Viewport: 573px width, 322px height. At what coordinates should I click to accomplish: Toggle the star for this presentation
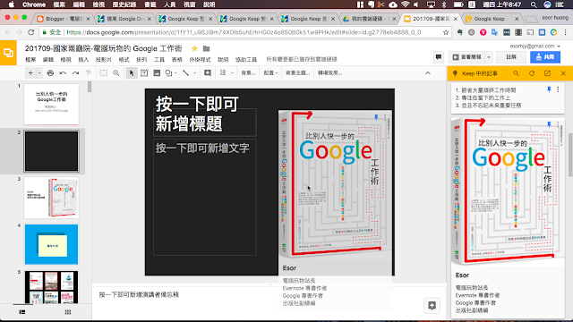tap(194, 48)
